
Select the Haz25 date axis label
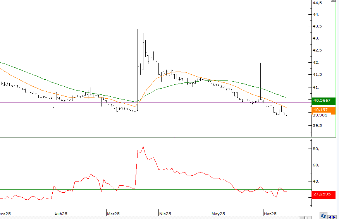click(x=270, y=214)
